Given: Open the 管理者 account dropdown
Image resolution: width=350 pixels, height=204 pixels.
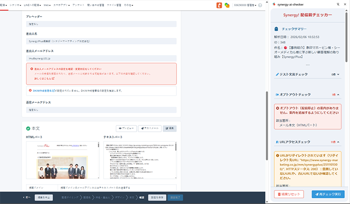Looking at the screenshot, I should point(245,5).
